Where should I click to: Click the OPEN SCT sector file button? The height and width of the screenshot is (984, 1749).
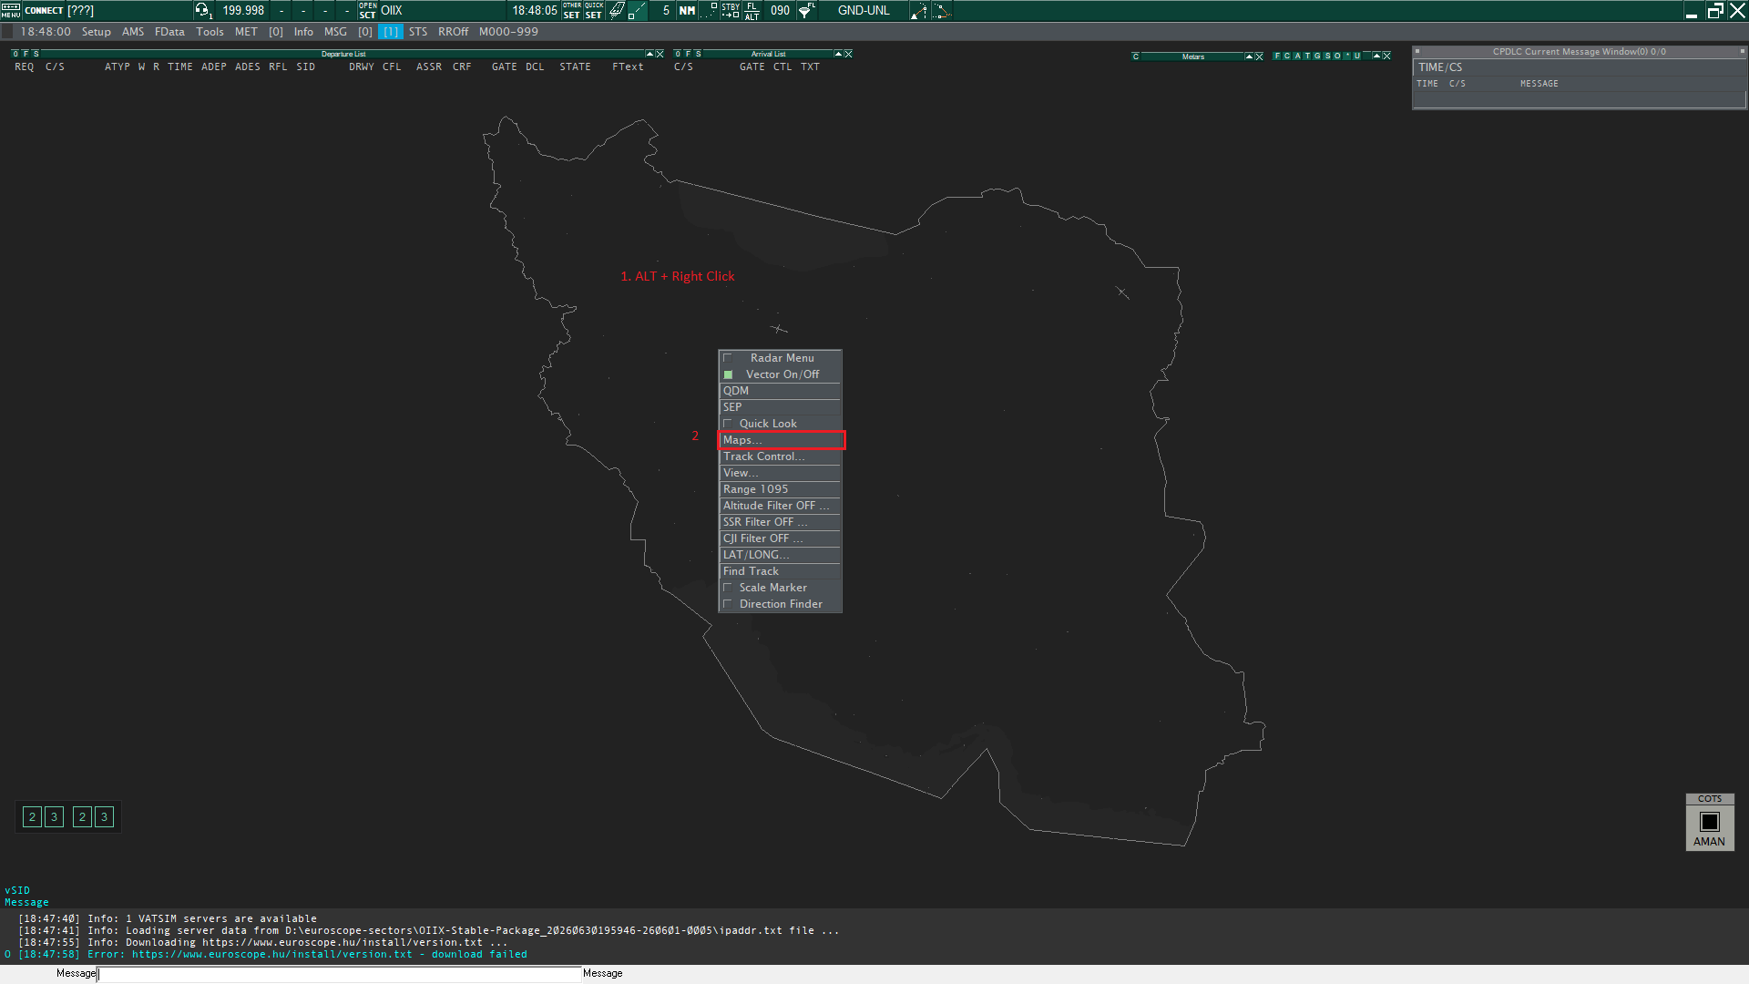click(x=367, y=10)
